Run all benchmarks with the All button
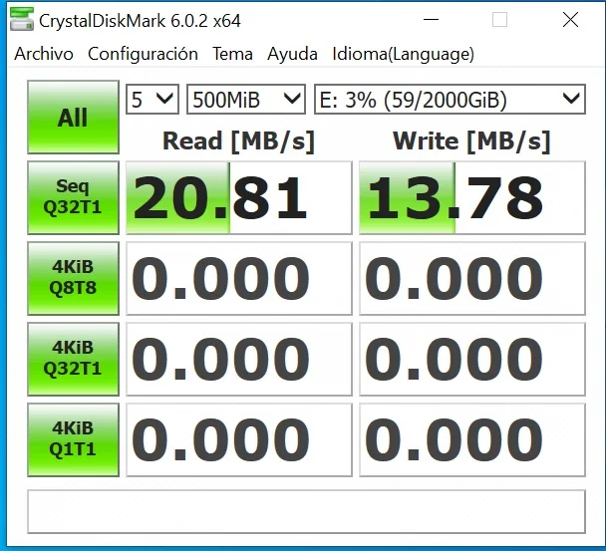Screen dimensions: 606x551 pos(73,118)
